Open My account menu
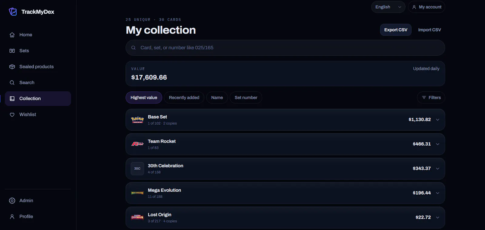 click(426, 7)
